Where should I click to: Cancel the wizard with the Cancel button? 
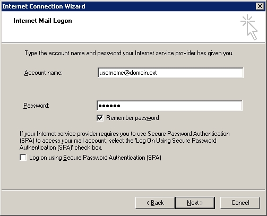click(x=240, y=203)
